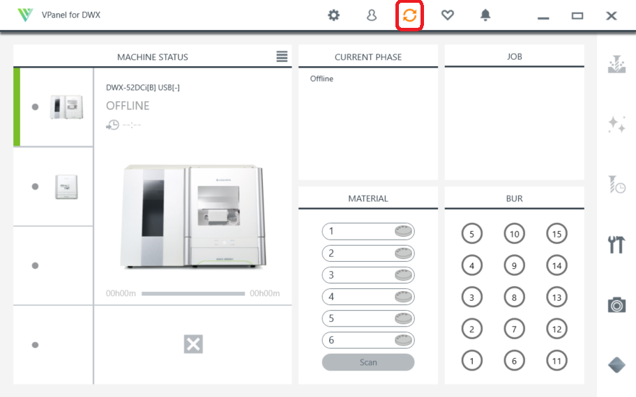
Task: Select the sparkles cleaning icon in sidebar
Action: coord(616,124)
